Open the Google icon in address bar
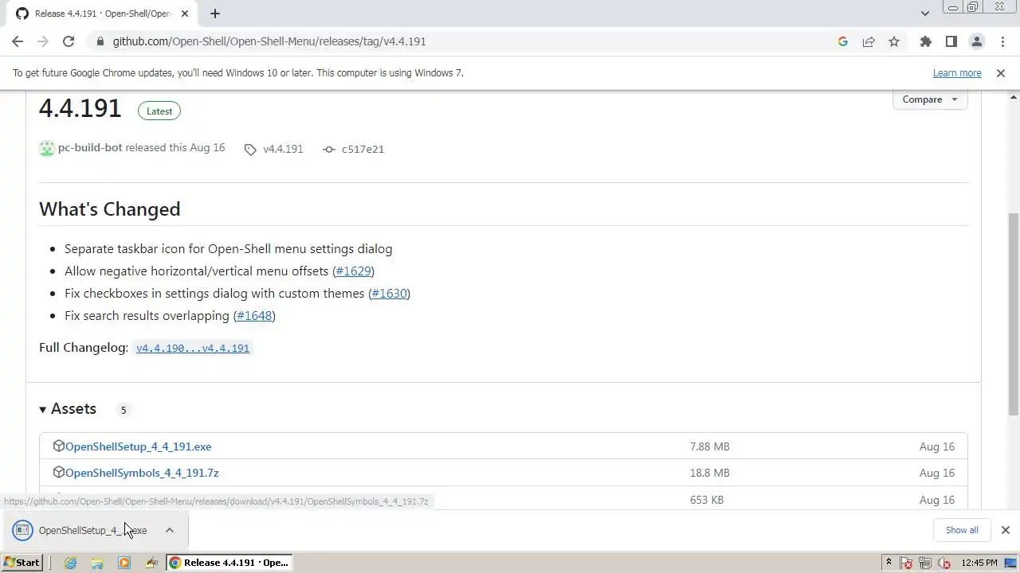This screenshot has height=573, width=1020. click(843, 41)
